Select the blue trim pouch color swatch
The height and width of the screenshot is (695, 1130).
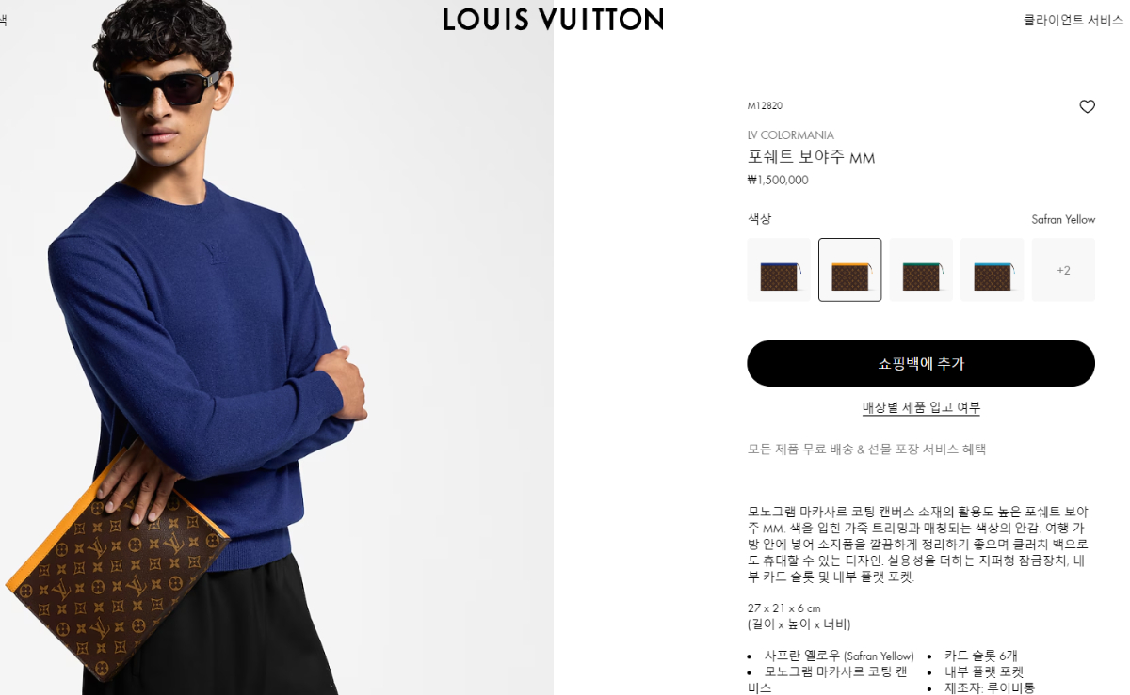click(x=779, y=270)
